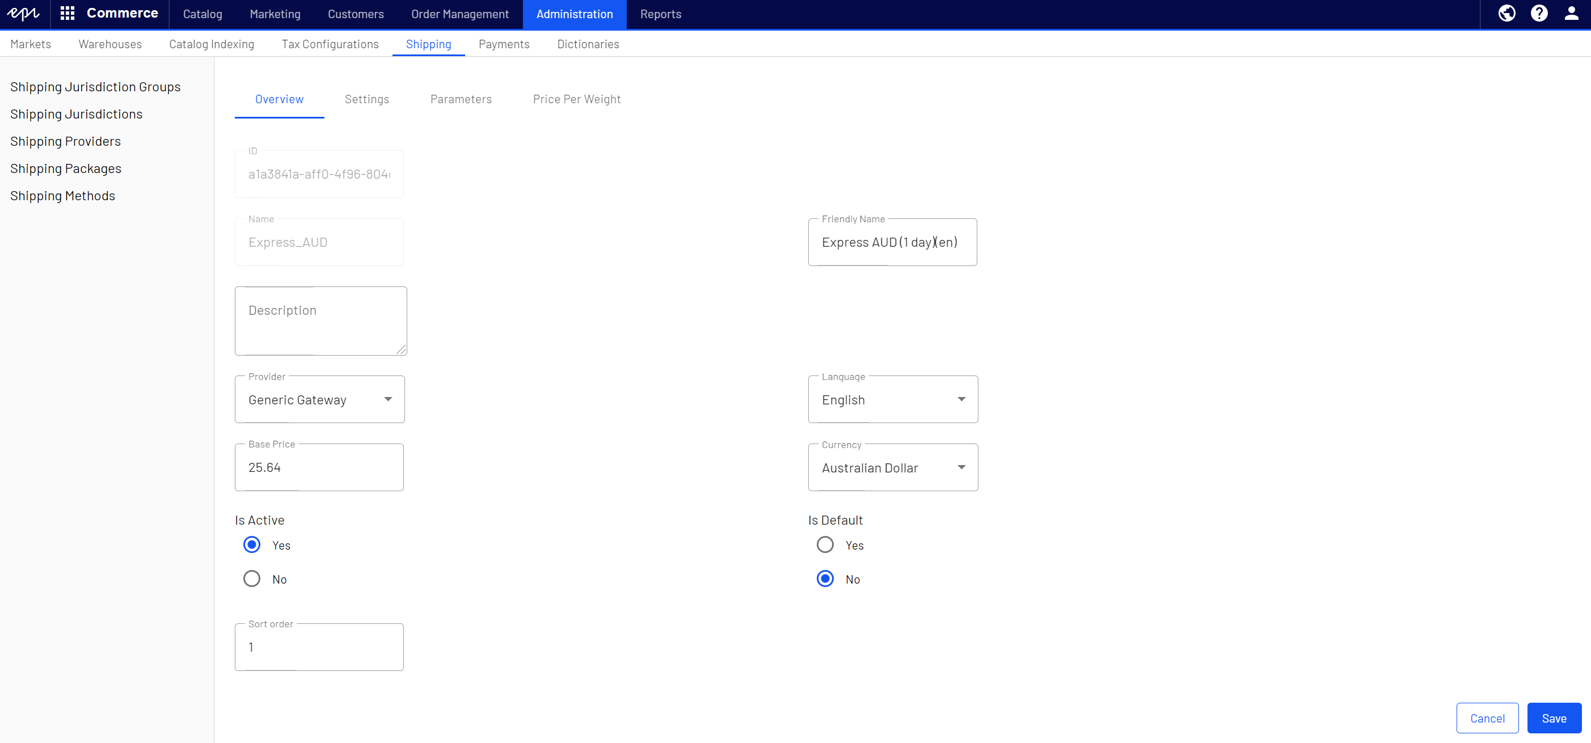Image resolution: width=1591 pixels, height=743 pixels.
Task: Click the Save button
Action: (1554, 717)
